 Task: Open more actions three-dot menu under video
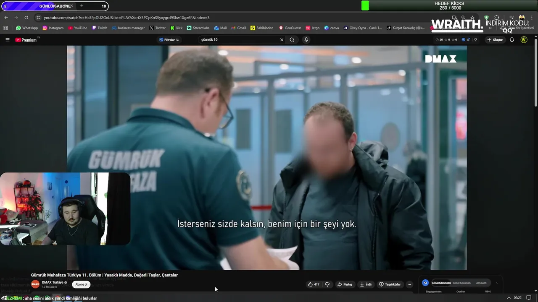409,284
